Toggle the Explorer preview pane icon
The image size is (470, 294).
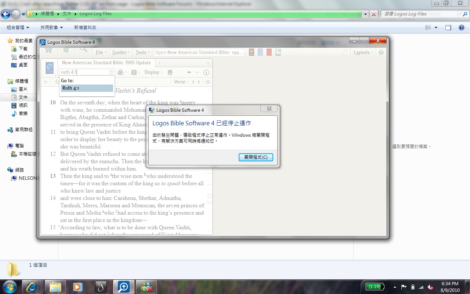(x=448, y=28)
